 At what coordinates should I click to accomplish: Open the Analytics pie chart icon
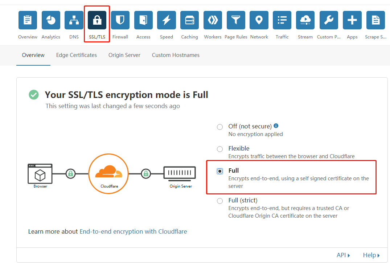point(51,20)
